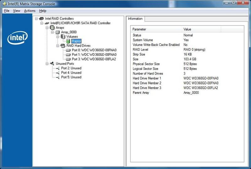
Task: Select the Raptor volume label
Action: [x=76, y=41]
